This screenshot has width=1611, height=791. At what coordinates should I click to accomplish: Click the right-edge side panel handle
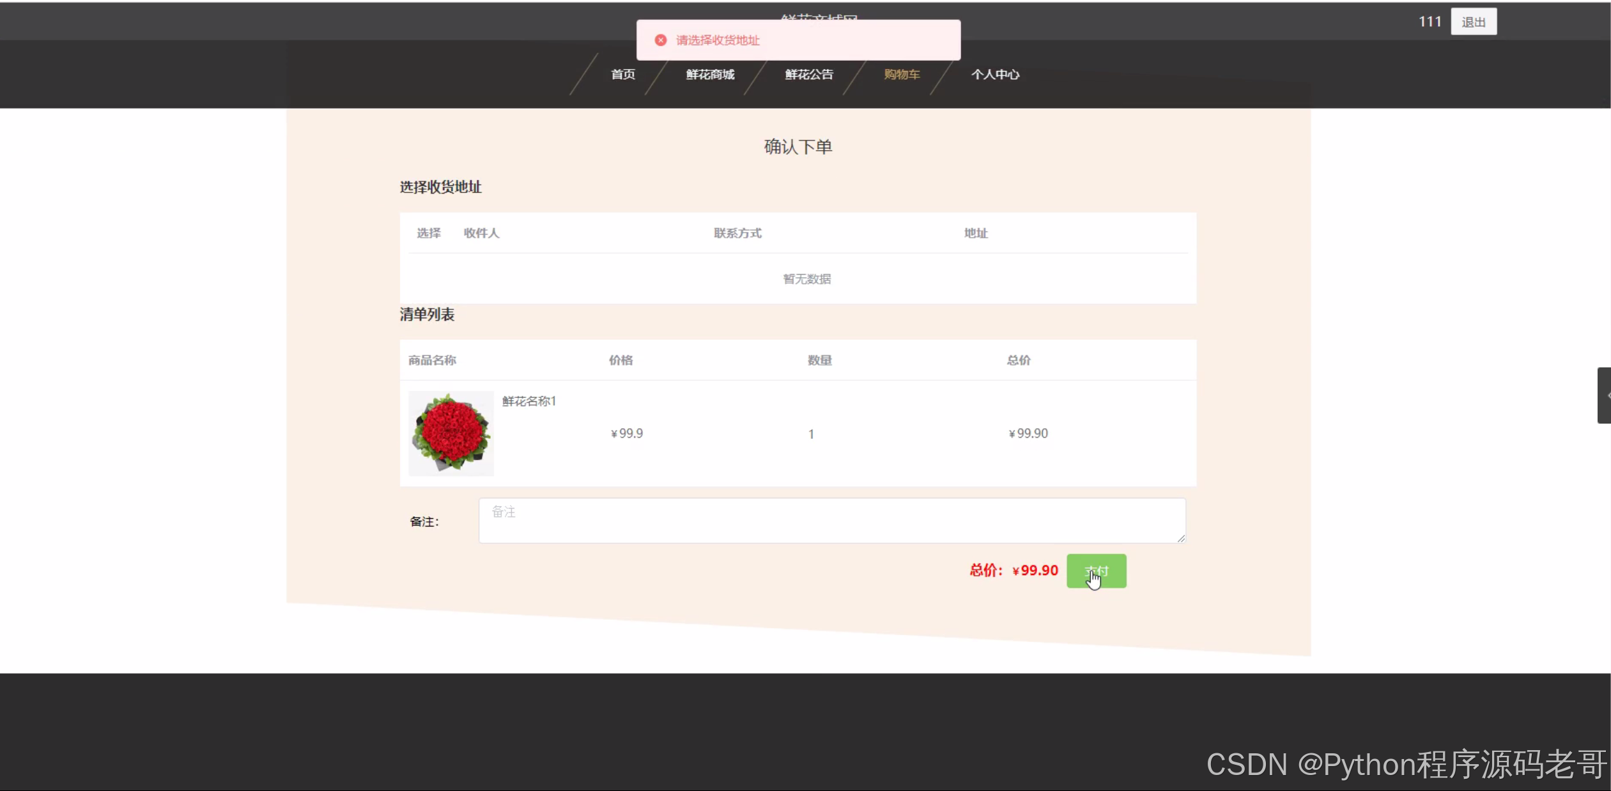tap(1604, 396)
